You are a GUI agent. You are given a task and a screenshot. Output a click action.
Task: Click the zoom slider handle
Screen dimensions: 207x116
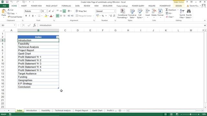[x=191, y=114]
